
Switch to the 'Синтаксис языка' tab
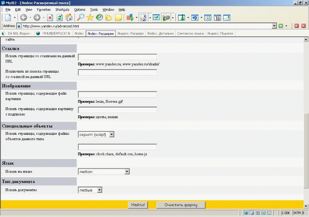(x=190, y=34)
